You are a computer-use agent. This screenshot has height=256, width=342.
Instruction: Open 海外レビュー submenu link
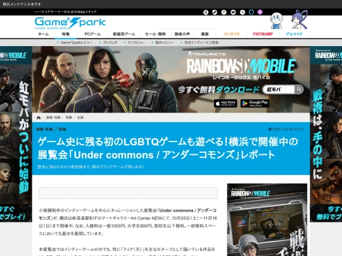pos(165,42)
